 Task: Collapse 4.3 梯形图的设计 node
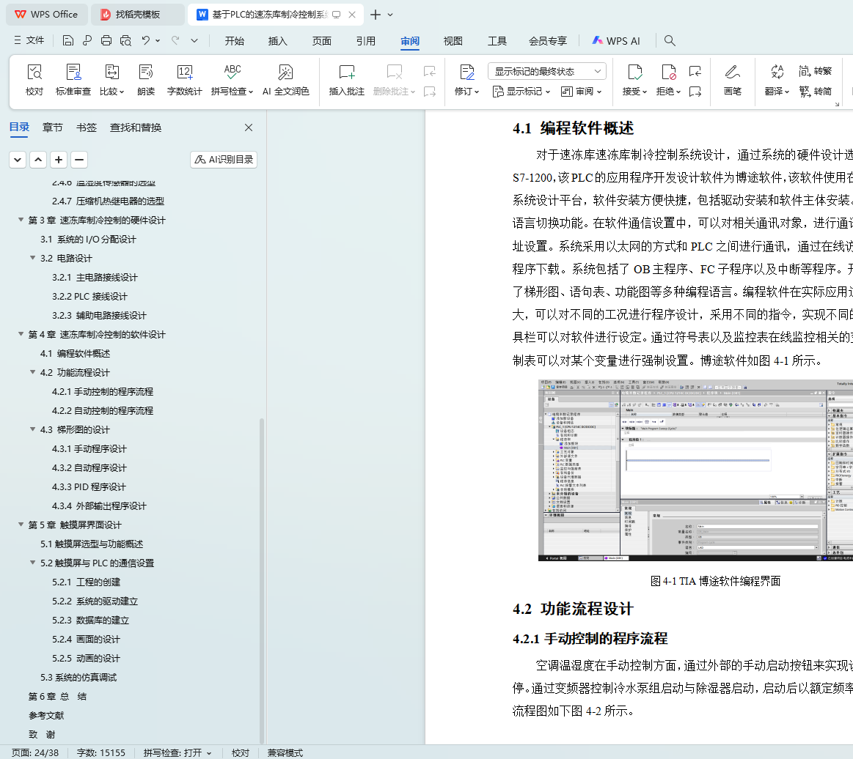tap(33, 429)
